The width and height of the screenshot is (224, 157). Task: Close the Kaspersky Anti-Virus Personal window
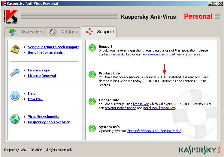[220, 4]
